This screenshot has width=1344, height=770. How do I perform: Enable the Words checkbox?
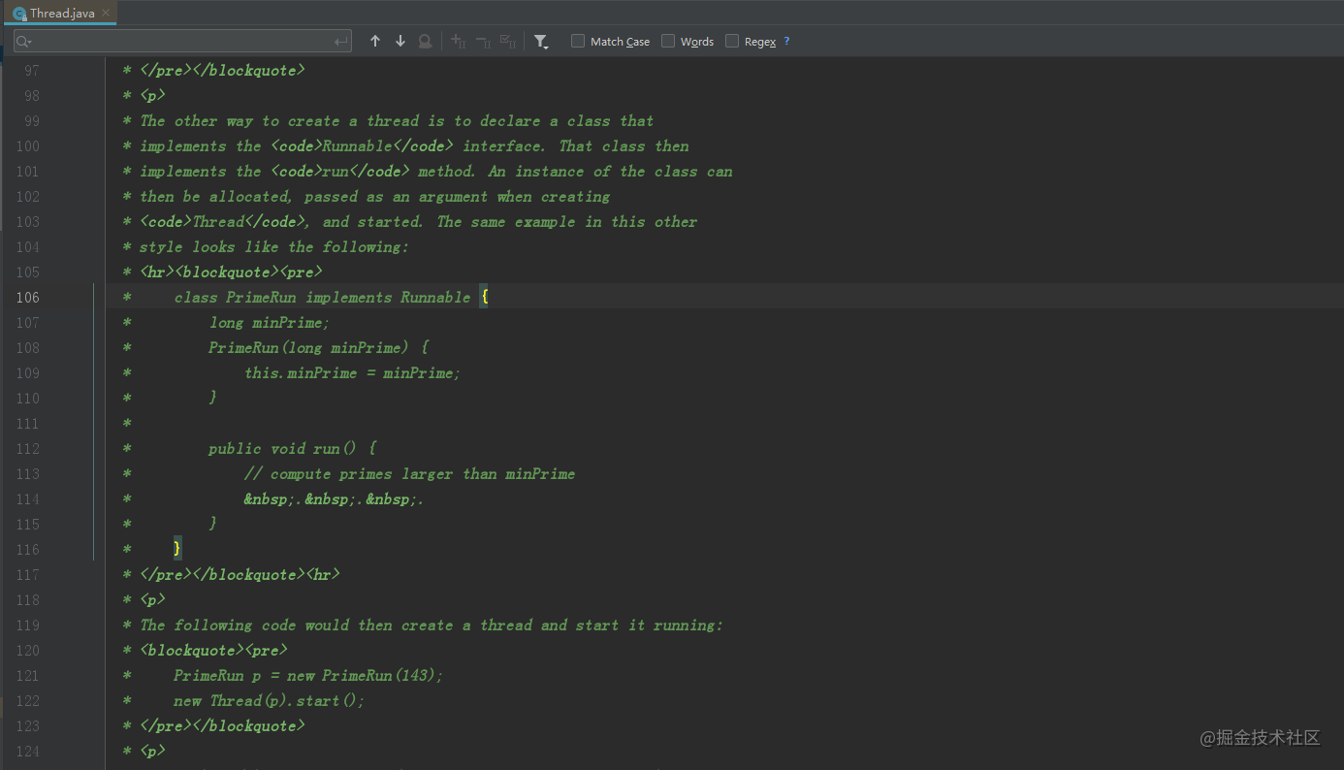[x=668, y=41]
